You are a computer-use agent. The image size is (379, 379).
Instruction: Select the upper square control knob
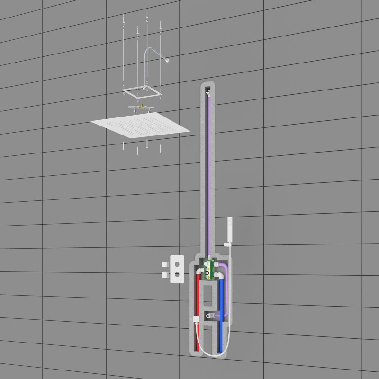(x=165, y=264)
